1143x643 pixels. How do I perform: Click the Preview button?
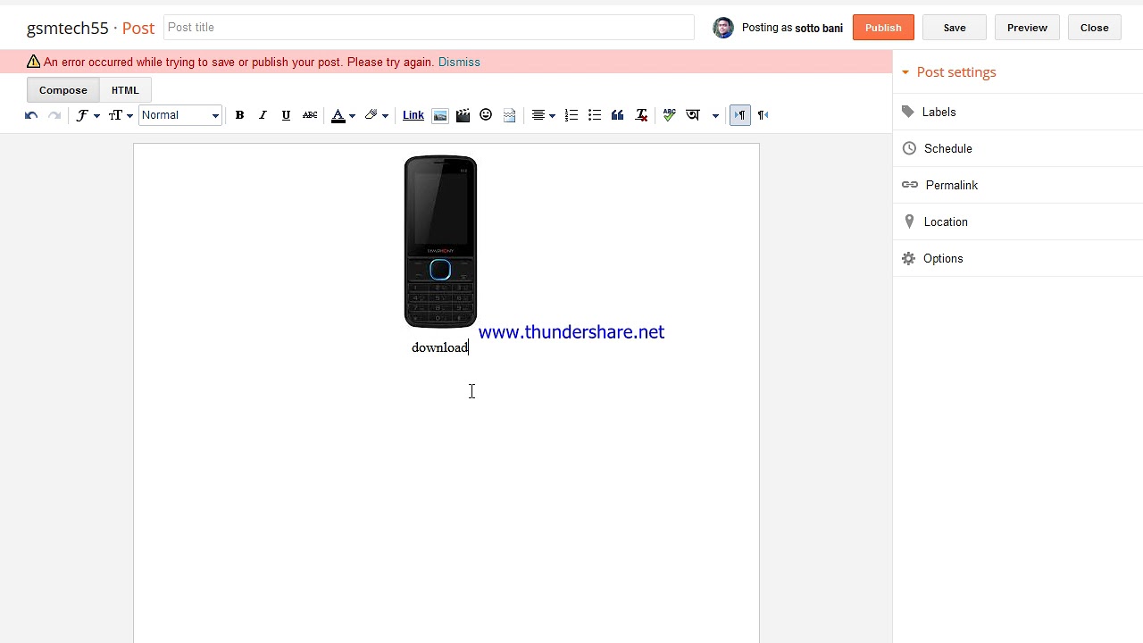pyautogui.click(x=1027, y=28)
